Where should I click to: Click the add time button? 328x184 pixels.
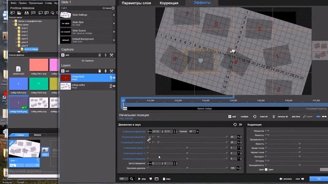(x=296, y=117)
